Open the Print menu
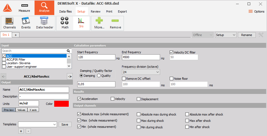Screen dimensions: 267x136 (x=109, y=11)
